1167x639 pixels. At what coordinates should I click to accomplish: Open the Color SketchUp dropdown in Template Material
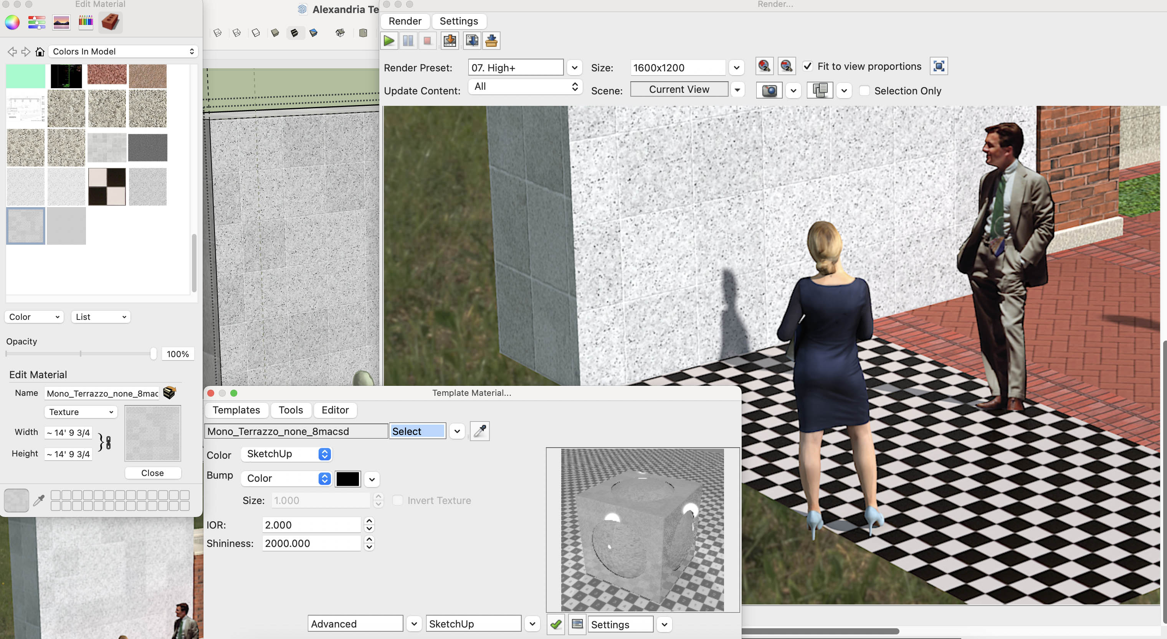point(287,454)
